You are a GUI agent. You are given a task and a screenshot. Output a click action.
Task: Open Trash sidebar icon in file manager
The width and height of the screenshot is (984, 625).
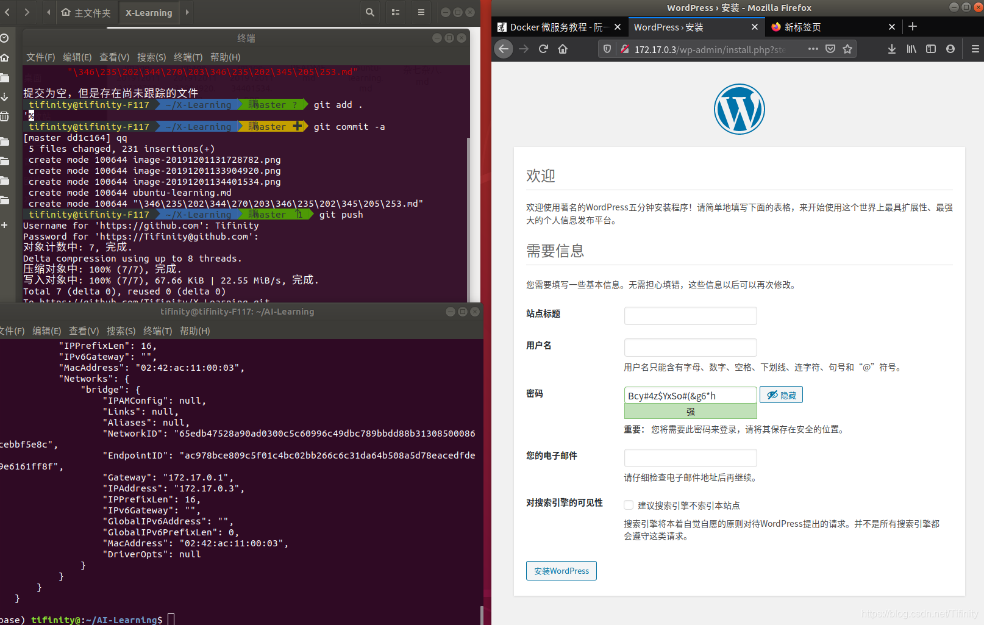point(4,116)
